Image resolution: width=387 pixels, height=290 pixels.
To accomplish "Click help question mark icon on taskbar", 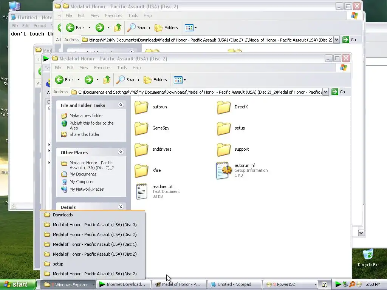I will click(x=324, y=285).
